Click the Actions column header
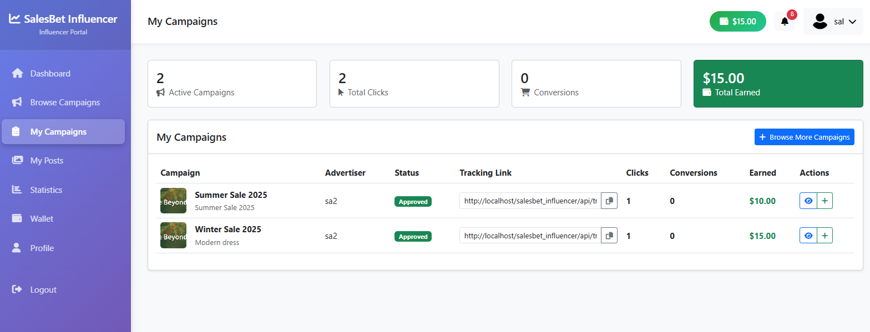870x332 pixels. pyautogui.click(x=814, y=173)
